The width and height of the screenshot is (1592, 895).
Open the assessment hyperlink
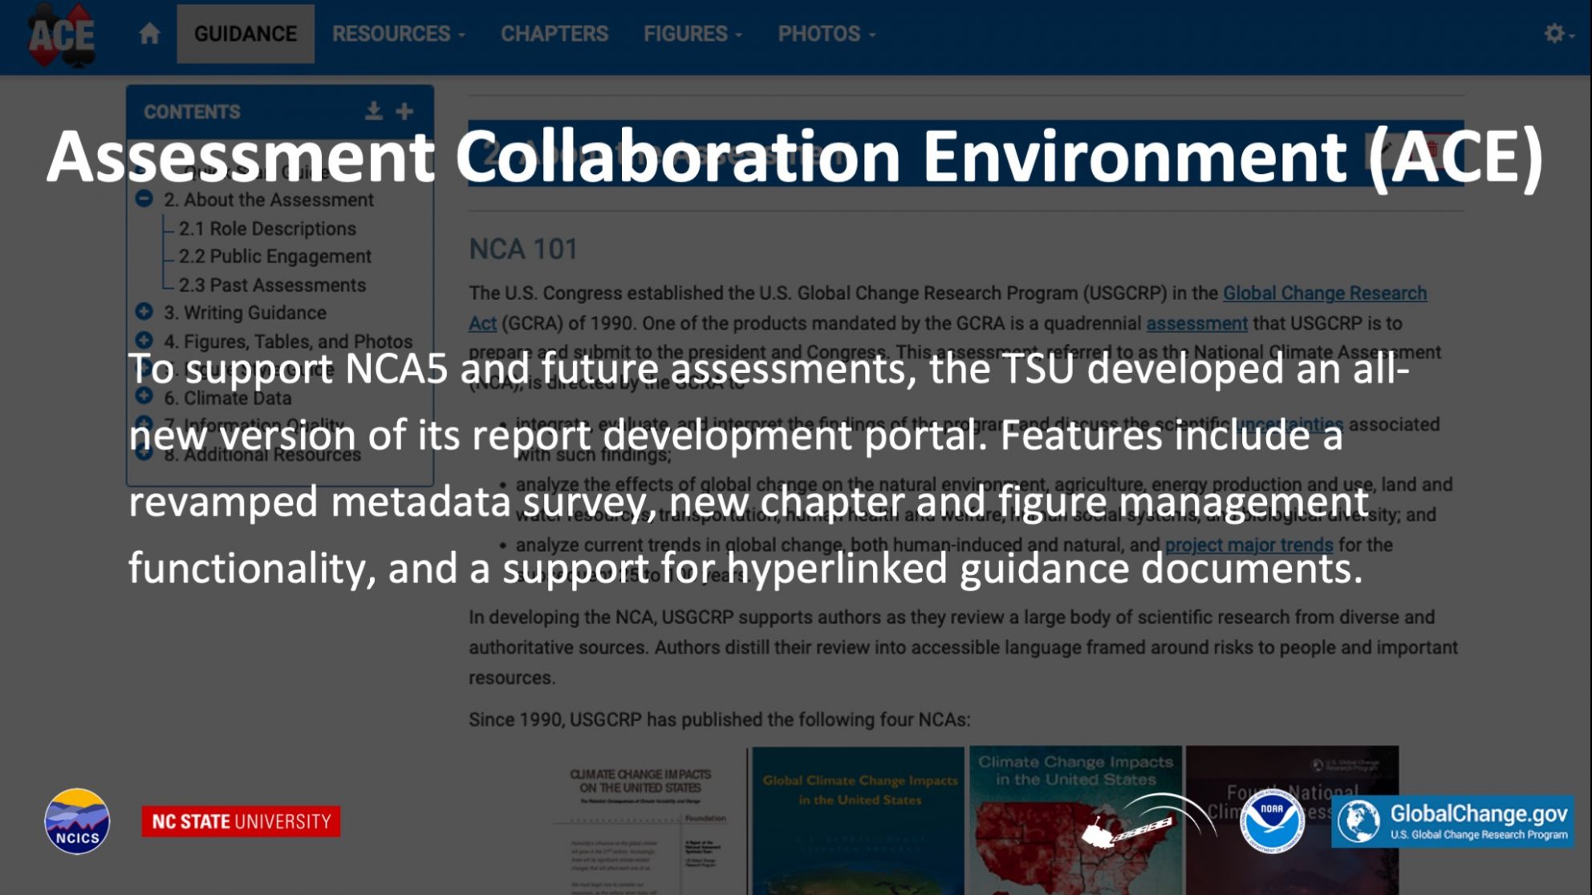[x=1196, y=323]
